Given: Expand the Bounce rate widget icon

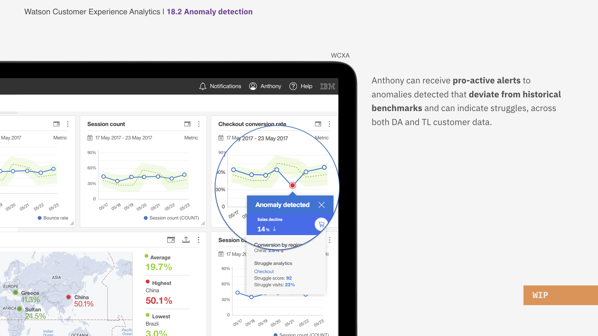Looking at the screenshot, I should coord(56,124).
